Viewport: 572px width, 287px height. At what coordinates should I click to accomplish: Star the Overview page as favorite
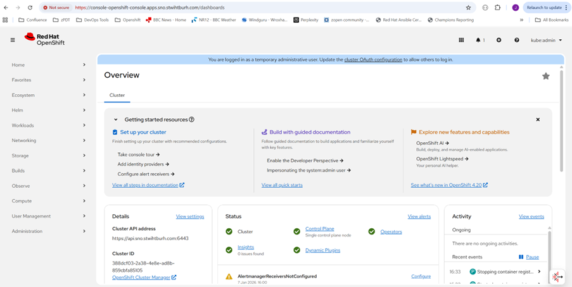(545, 76)
